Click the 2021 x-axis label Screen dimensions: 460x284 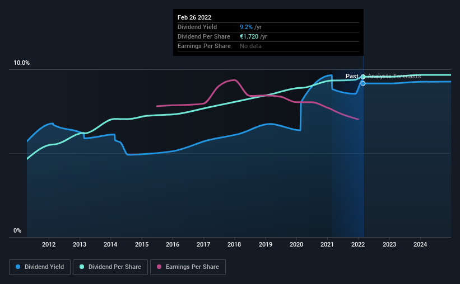[x=327, y=244]
